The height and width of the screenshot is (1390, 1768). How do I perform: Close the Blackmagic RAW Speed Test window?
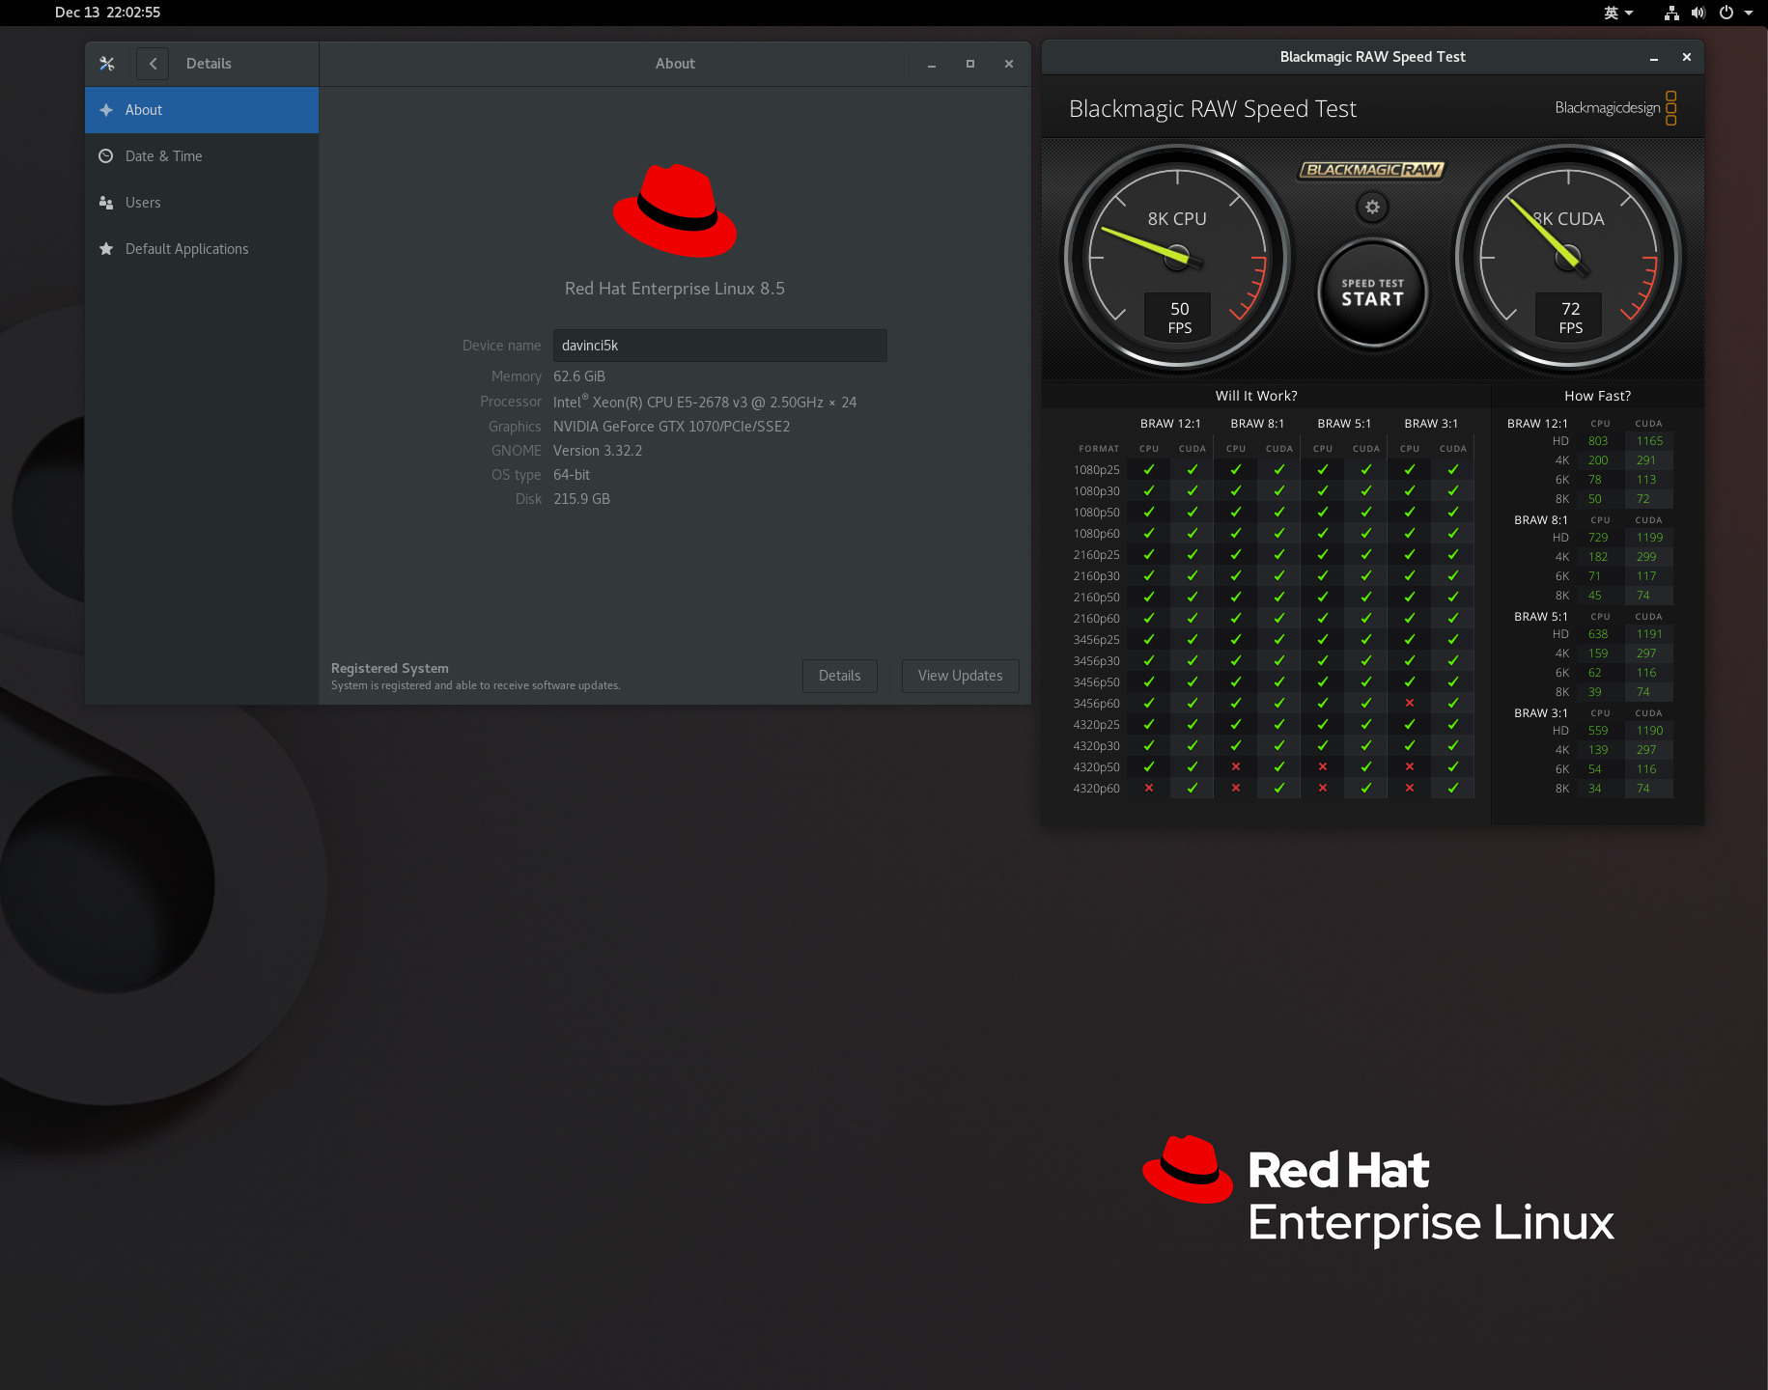(1687, 57)
